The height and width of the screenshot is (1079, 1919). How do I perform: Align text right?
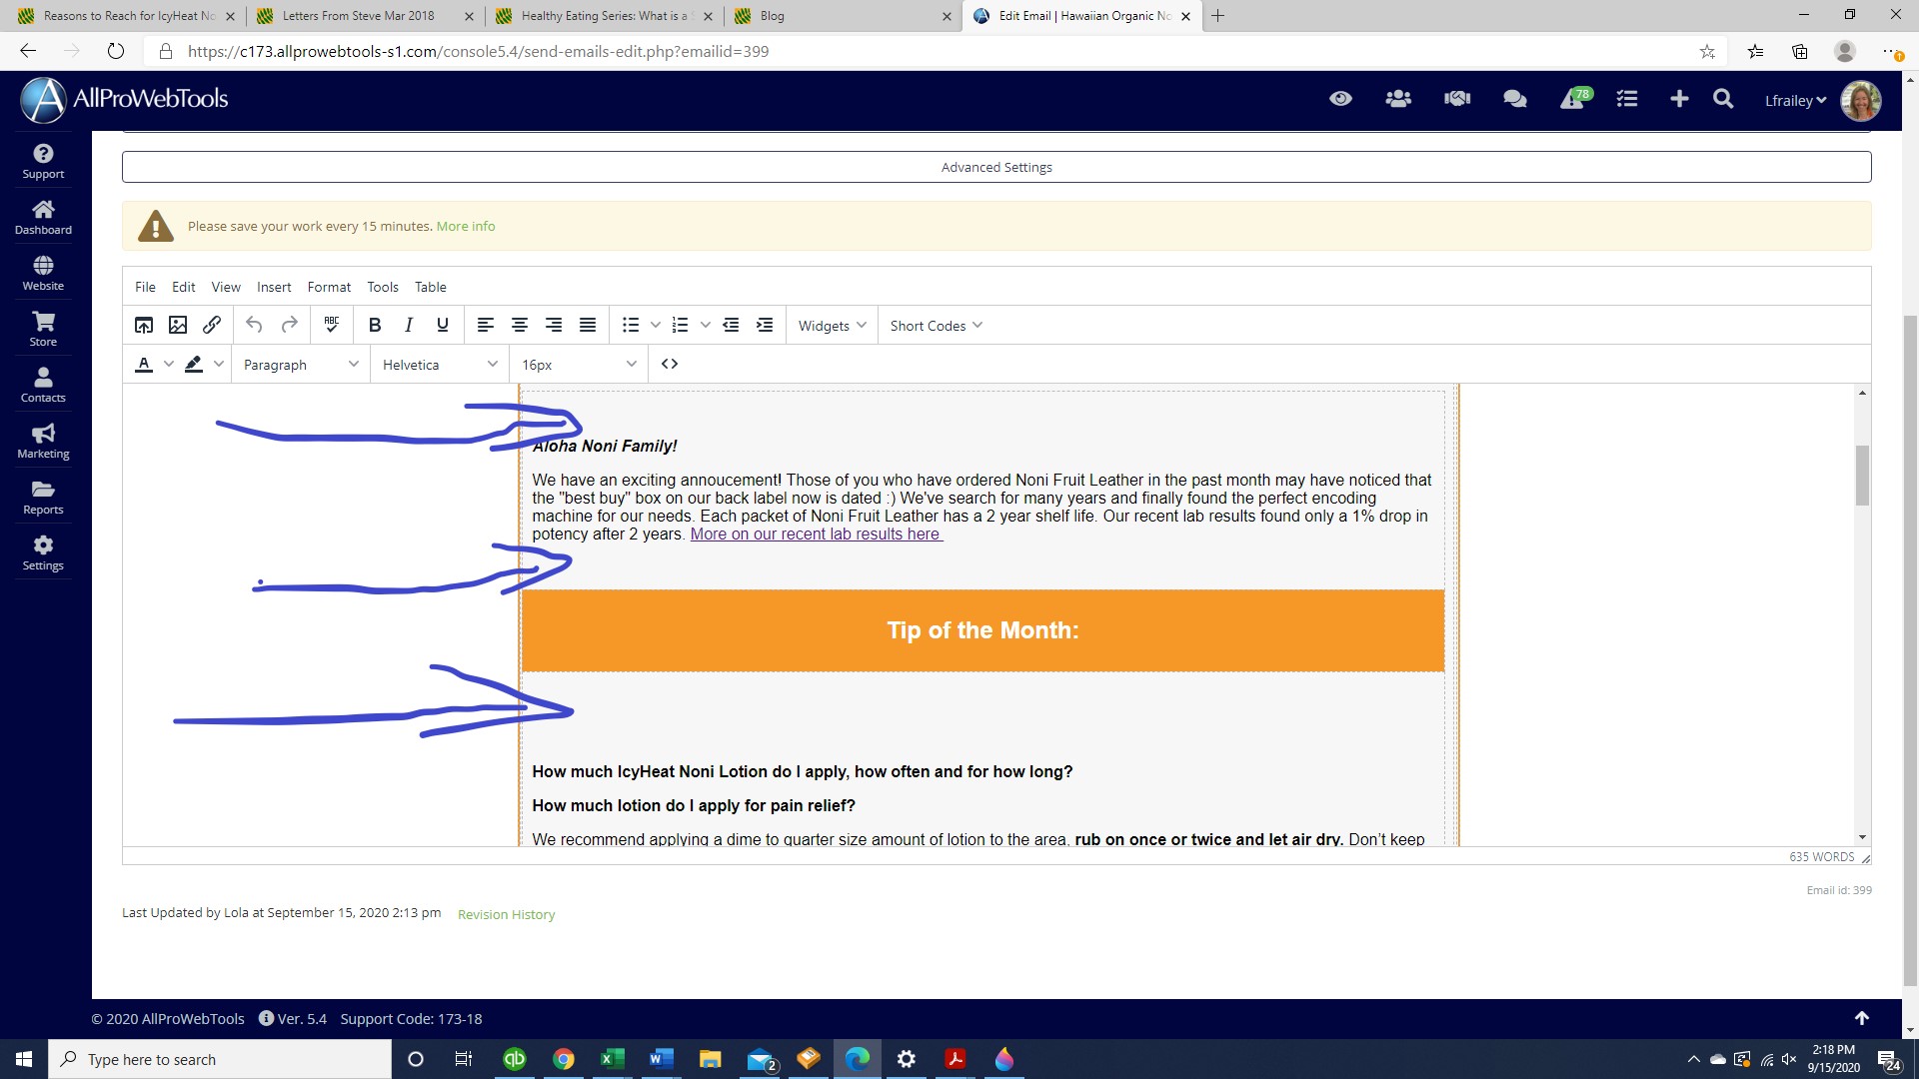(554, 325)
